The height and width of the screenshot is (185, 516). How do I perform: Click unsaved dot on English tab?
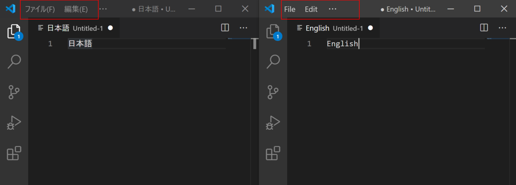tap(370, 28)
